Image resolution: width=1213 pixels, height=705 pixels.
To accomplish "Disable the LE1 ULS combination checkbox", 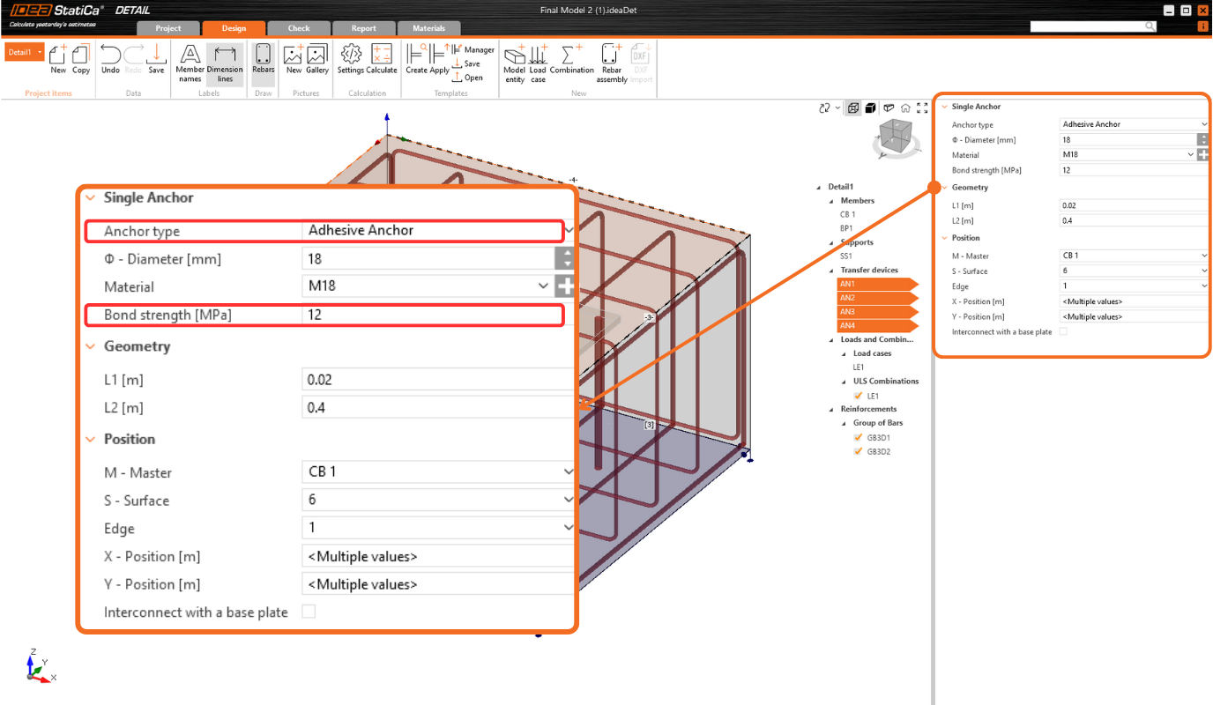I will 858,395.
